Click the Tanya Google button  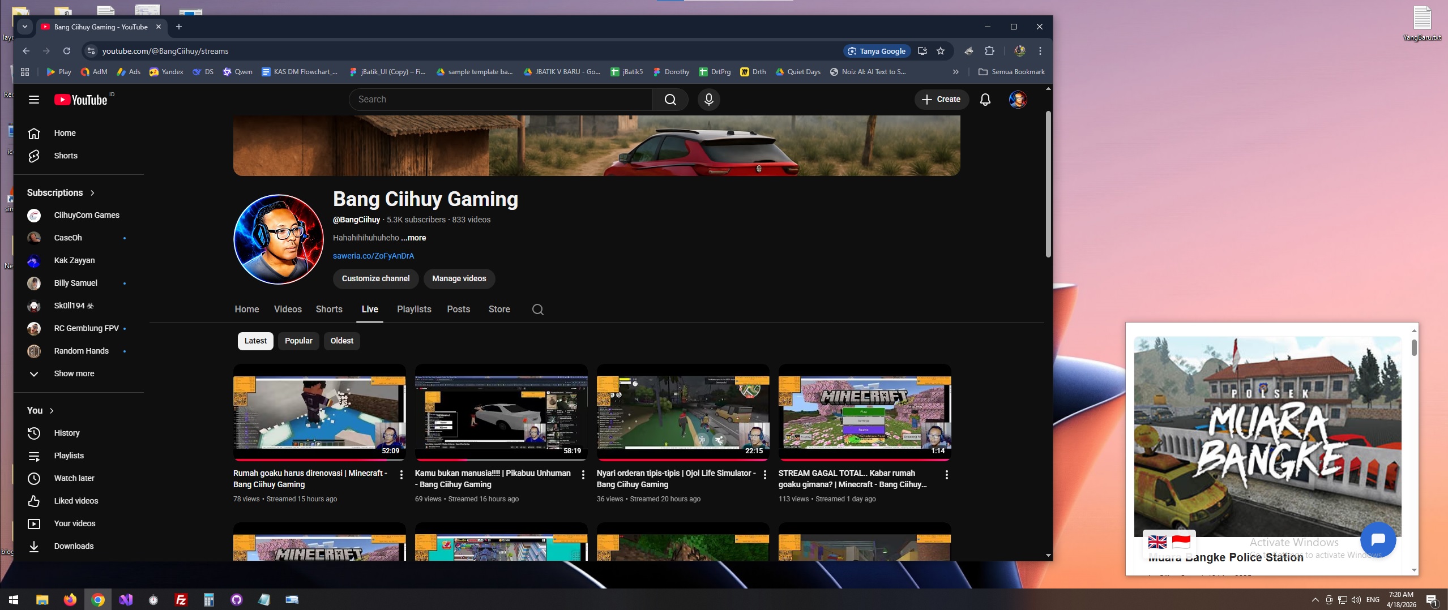coord(877,51)
